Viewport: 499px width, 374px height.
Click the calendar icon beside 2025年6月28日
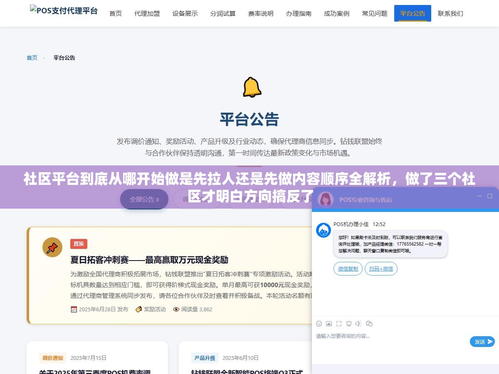[74, 309]
